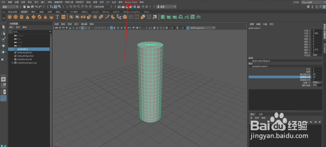The image size is (326, 147).
Task: Toggle smooth shade all in the viewport
Action: (x=111, y=28)
